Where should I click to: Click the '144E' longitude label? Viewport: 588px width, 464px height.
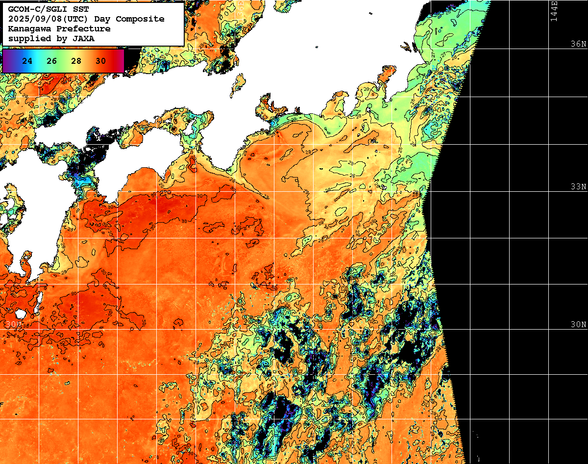pos(554,11)
